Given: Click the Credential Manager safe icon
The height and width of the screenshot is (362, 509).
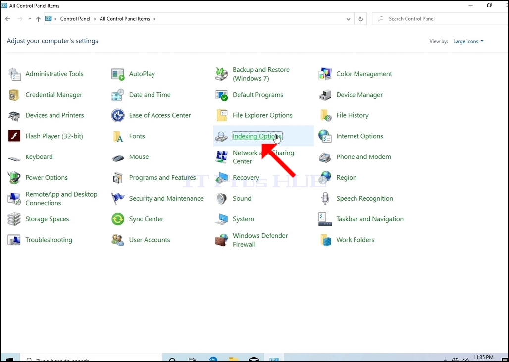Looking at the screenshot, I should coord(14,95).
